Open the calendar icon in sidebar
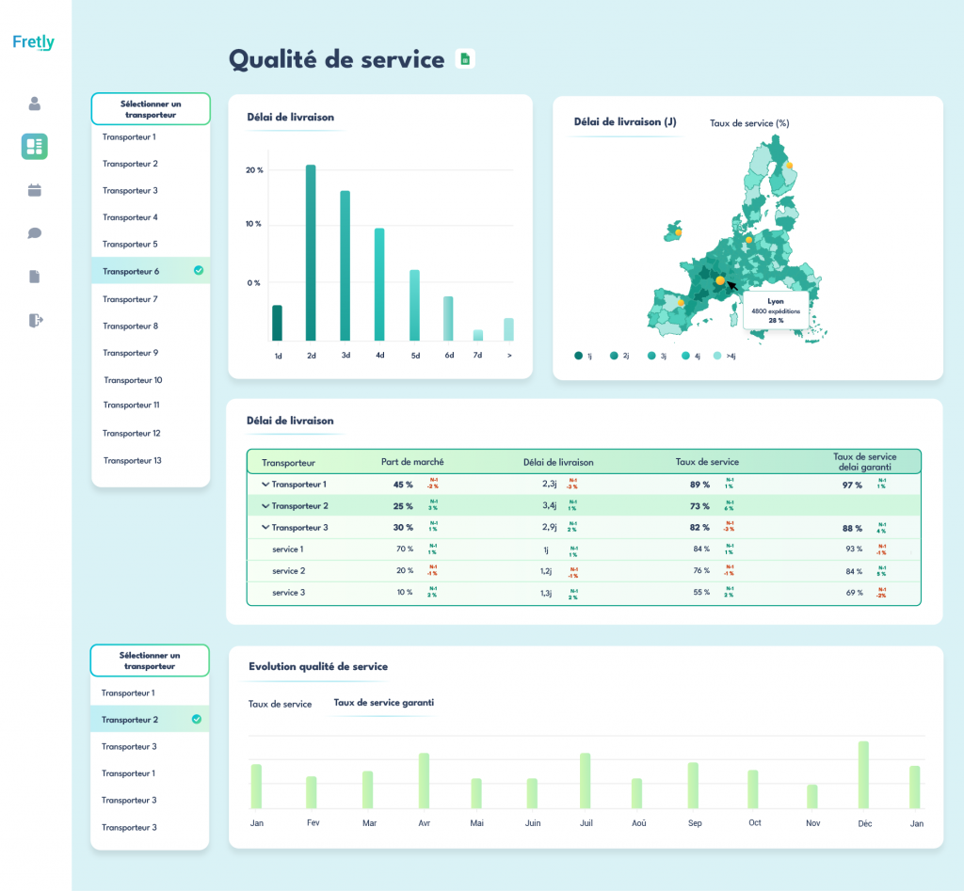 tap(35, 190)
